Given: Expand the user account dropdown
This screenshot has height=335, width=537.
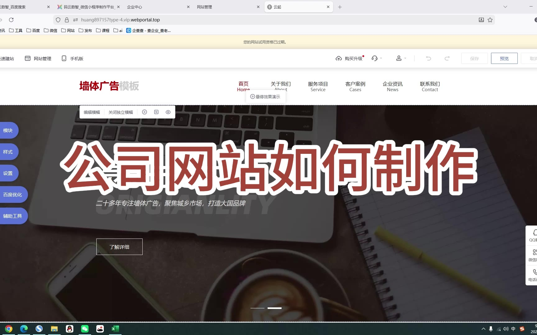Looking at the screenshot, I should (x=401, y=58).
